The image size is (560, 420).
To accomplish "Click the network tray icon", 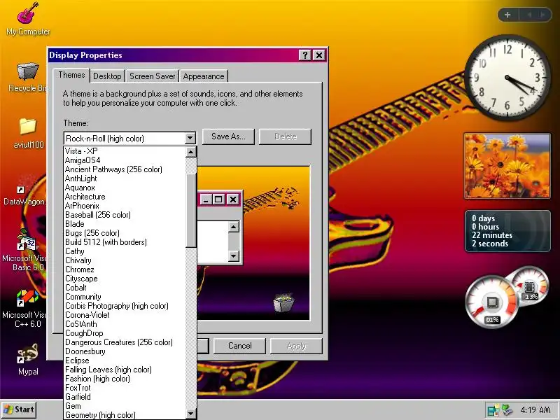I will pyautogui.click(x=493, y=409).
